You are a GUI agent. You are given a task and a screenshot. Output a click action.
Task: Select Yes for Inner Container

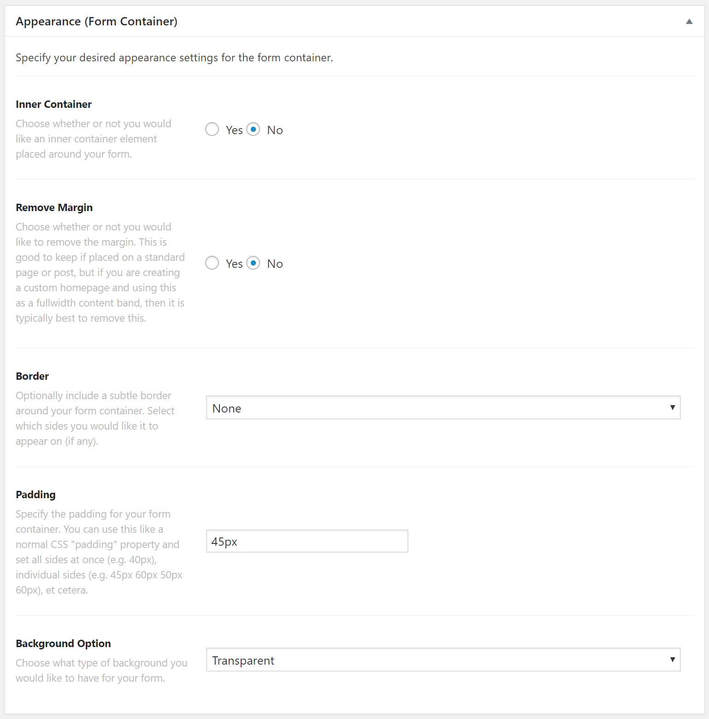pos(212,130)
